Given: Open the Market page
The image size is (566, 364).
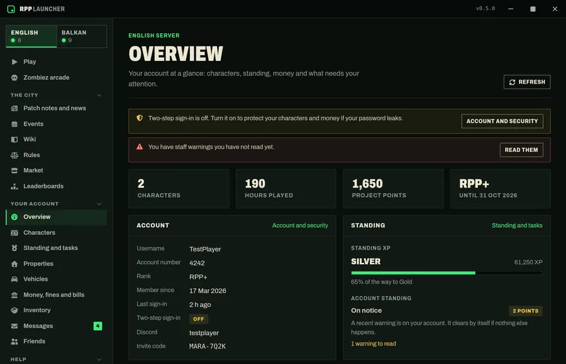Looking at the screenshot, I should coord(57,171).
